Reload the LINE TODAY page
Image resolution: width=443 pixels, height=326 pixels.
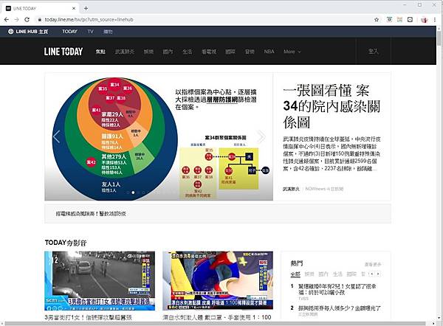click(x=27, y=19)
